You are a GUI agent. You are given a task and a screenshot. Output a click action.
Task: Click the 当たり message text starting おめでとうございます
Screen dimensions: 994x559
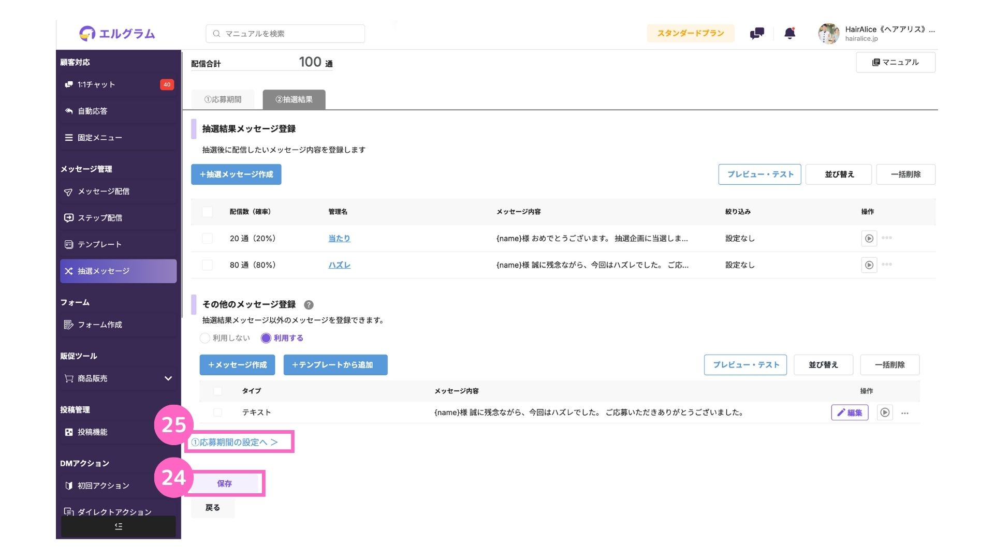[592, 239]
